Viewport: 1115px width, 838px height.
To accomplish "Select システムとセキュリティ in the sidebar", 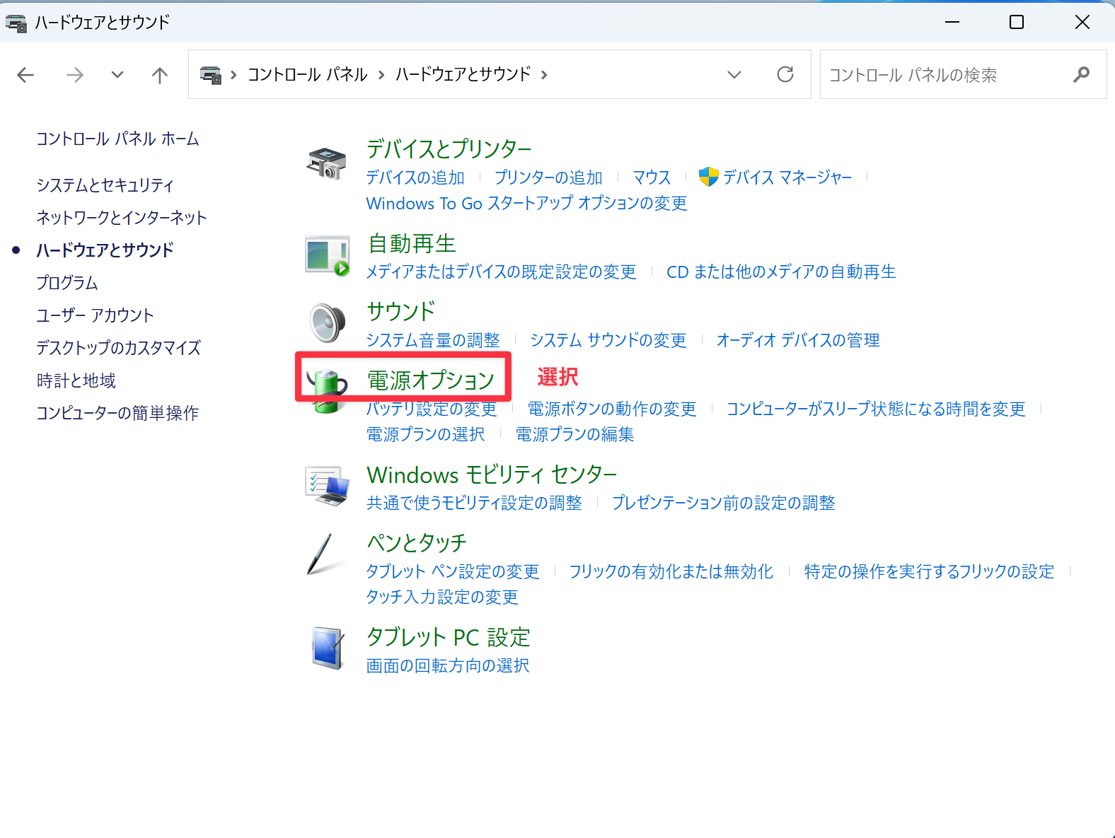I will coord(105,185).
